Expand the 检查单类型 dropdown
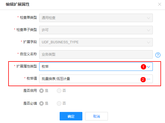This screenshot has height=123, width=165. click(x=96, y=18)
